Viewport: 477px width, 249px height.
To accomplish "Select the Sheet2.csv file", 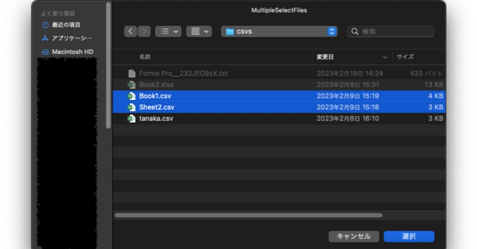I will coord(279,107).
